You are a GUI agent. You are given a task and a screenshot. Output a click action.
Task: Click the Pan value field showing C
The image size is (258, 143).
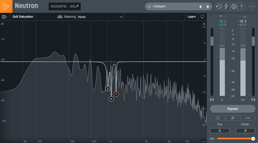click(x=220, y=131)
